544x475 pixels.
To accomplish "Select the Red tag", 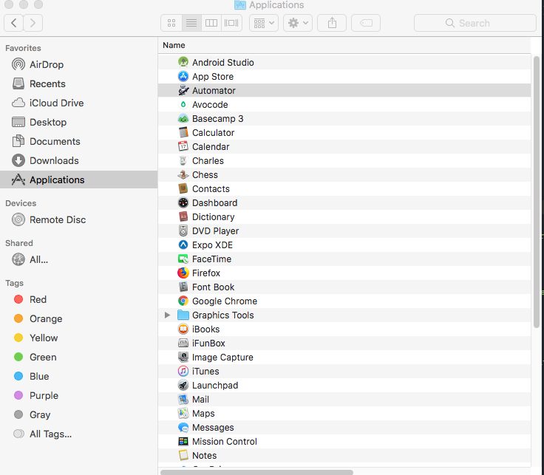I will pos(79,299).
